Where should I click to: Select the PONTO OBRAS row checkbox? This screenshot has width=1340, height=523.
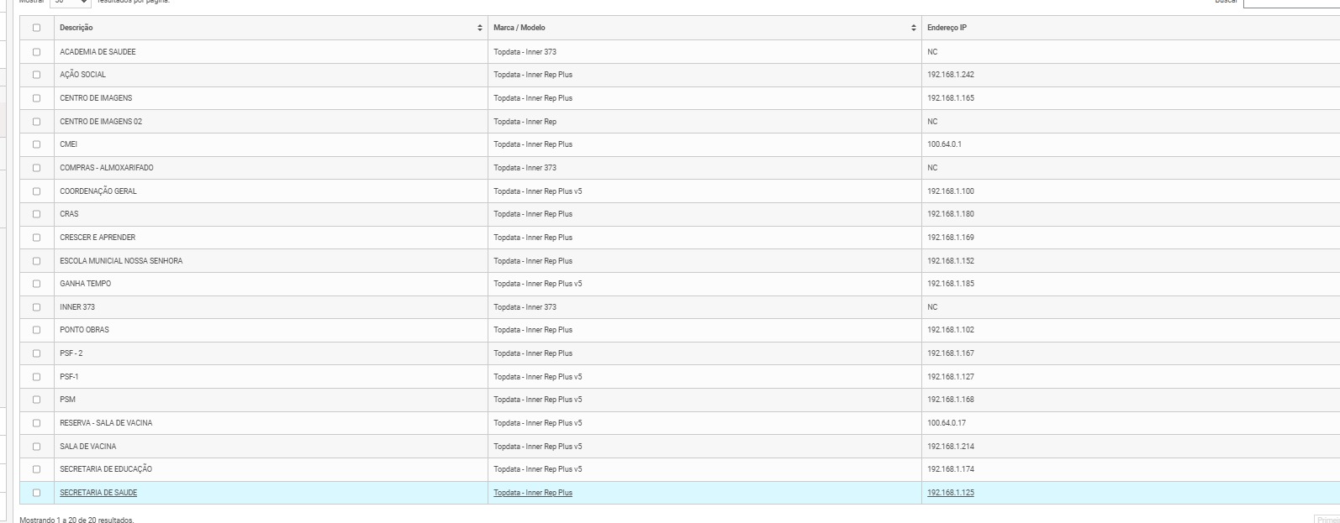[x=36, y=330]
